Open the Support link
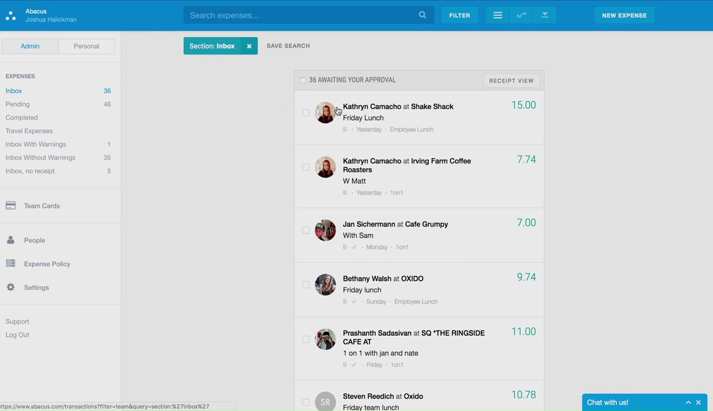The height and width of the screenshot is (411, 713). 17,321
